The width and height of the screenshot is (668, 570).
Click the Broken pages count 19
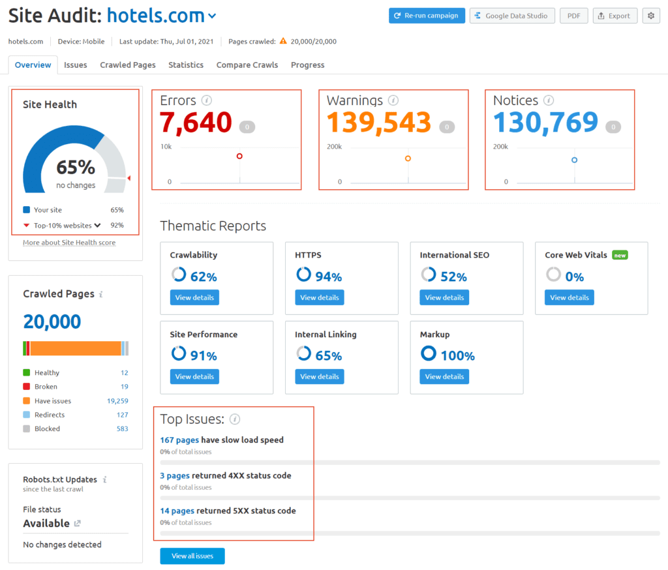125,387
